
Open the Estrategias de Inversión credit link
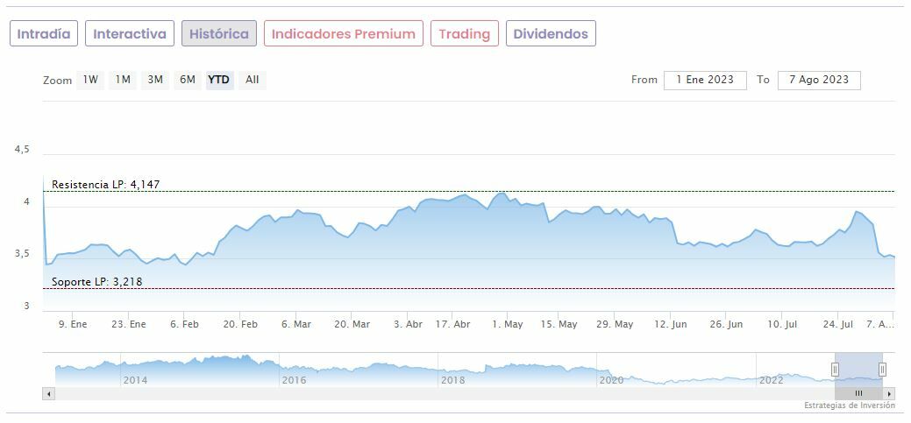(849, 405)
